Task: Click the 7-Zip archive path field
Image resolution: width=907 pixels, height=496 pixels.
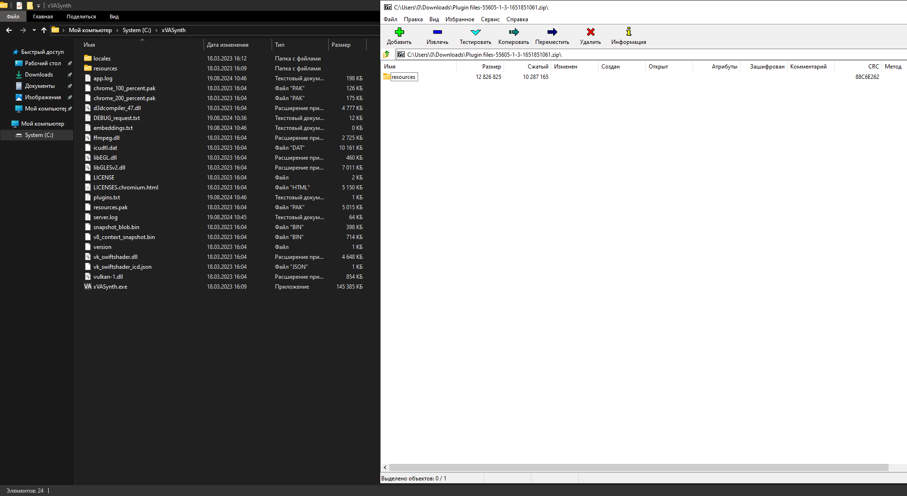Action: [650, 54]
